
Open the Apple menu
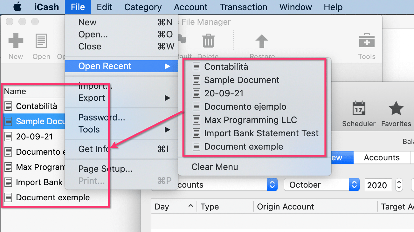tap(17, 7)
